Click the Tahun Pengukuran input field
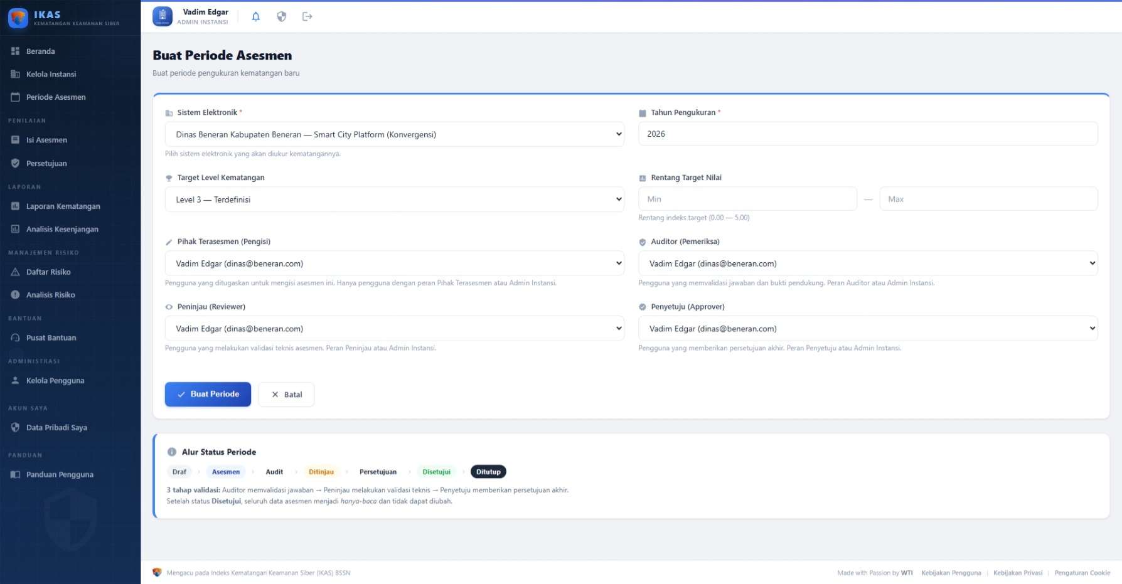 coord(867,134)
